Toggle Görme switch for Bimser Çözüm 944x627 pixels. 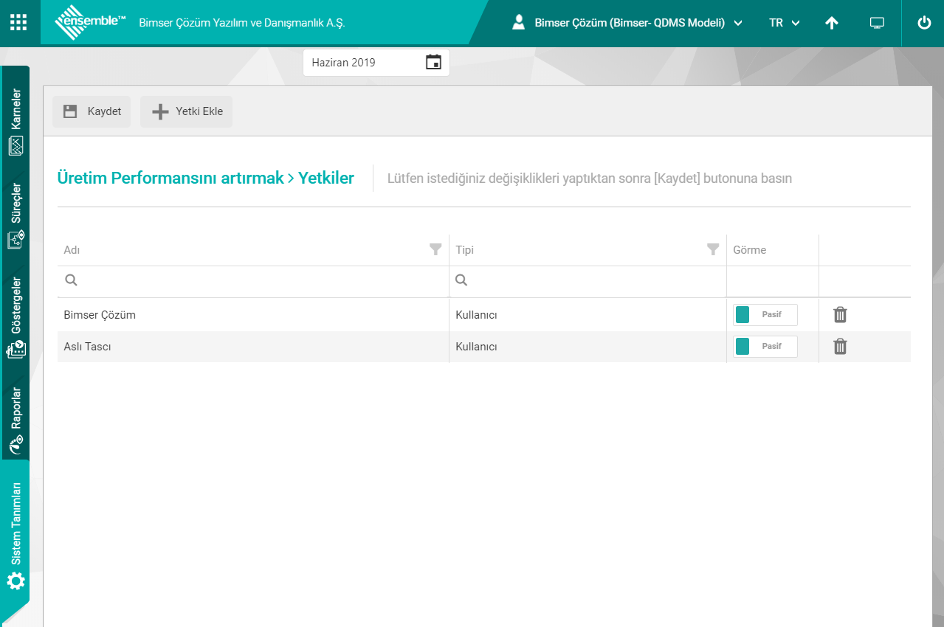click(x=765, y=315)
